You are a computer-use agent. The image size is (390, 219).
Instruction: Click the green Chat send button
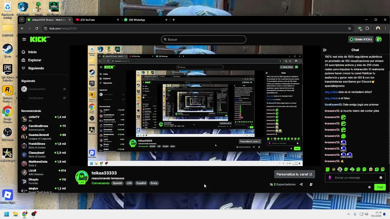click(380, 187)
